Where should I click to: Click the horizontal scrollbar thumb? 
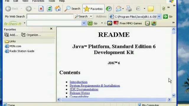pyautogui.click(x=114, y=100)
